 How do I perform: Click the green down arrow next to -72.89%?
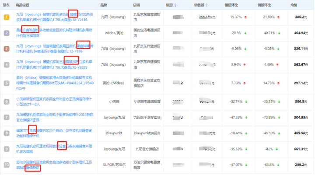[x=279, y=118]
